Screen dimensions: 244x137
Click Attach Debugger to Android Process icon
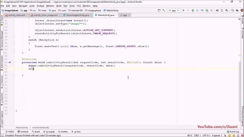click(x=207, y=10)
